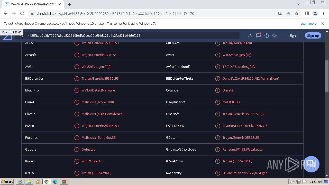Click the Sign in link
This screenshot has height=185, width=329.
[294, 35]
